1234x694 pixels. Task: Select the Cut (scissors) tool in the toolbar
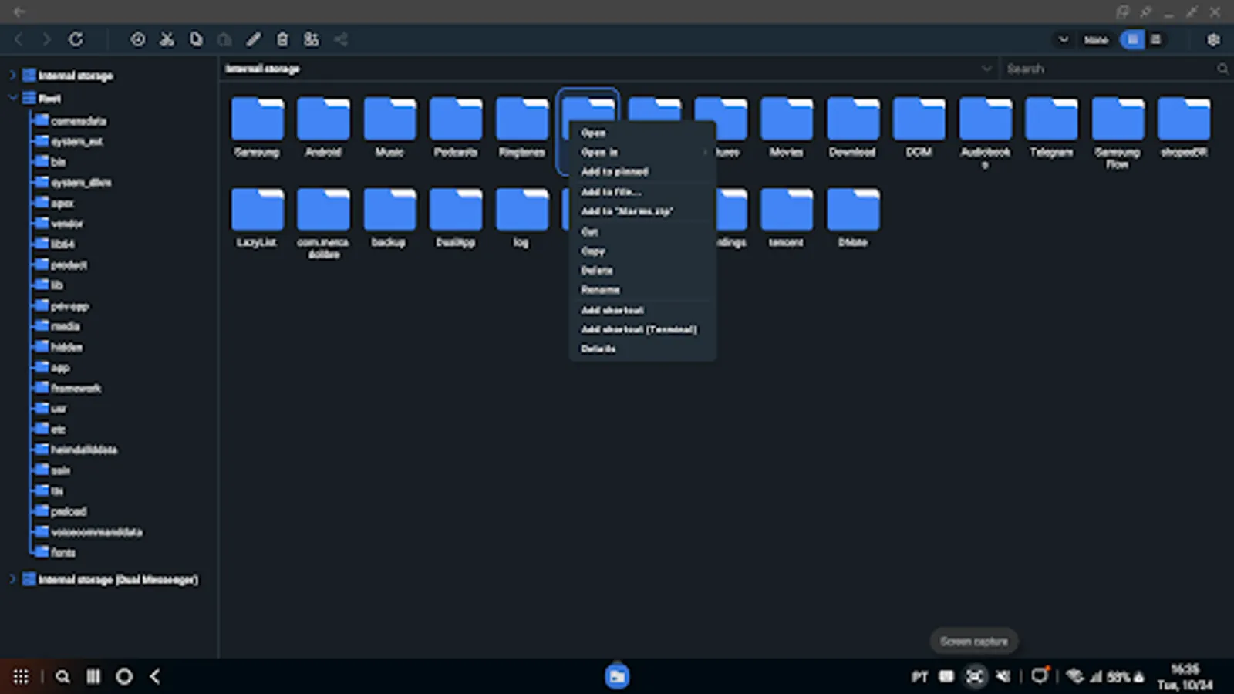[x=167, y=39]
